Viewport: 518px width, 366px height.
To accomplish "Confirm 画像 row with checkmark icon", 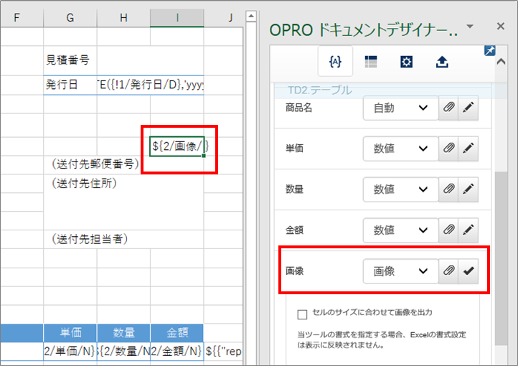I will [468, 271].
